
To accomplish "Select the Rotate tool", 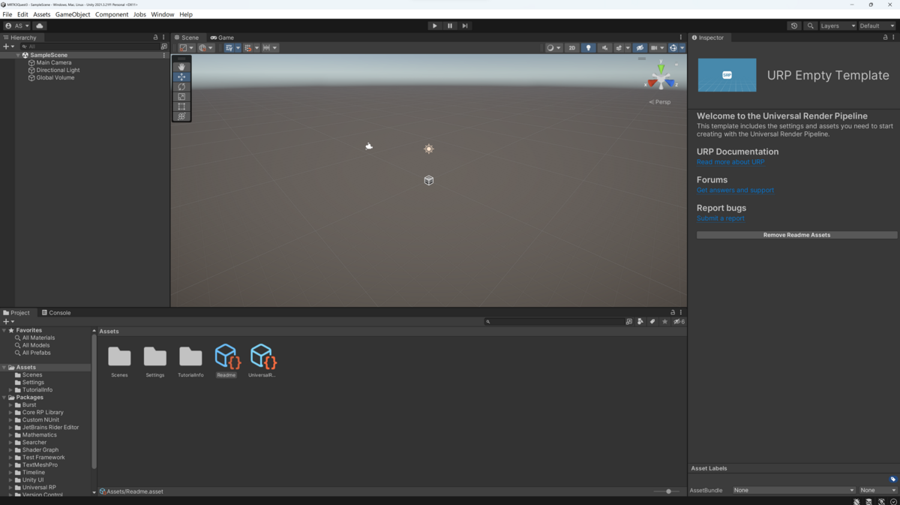I will point(181,87).
